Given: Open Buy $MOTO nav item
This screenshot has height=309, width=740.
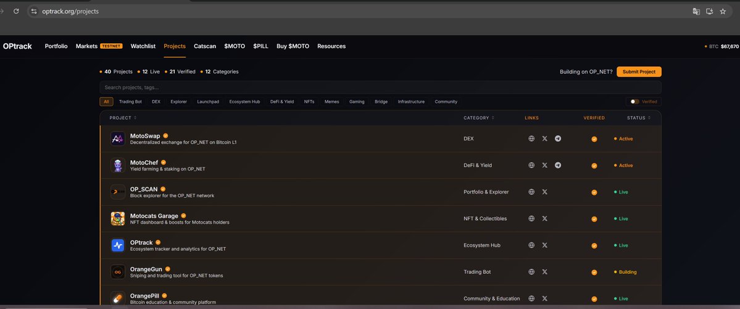Looking at the screenshot, I should [293, 46].
